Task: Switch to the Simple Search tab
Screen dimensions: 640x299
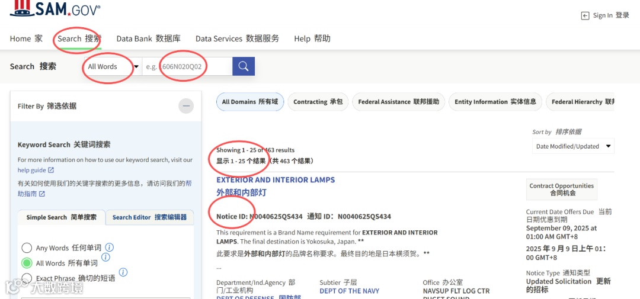Action: 61,217
